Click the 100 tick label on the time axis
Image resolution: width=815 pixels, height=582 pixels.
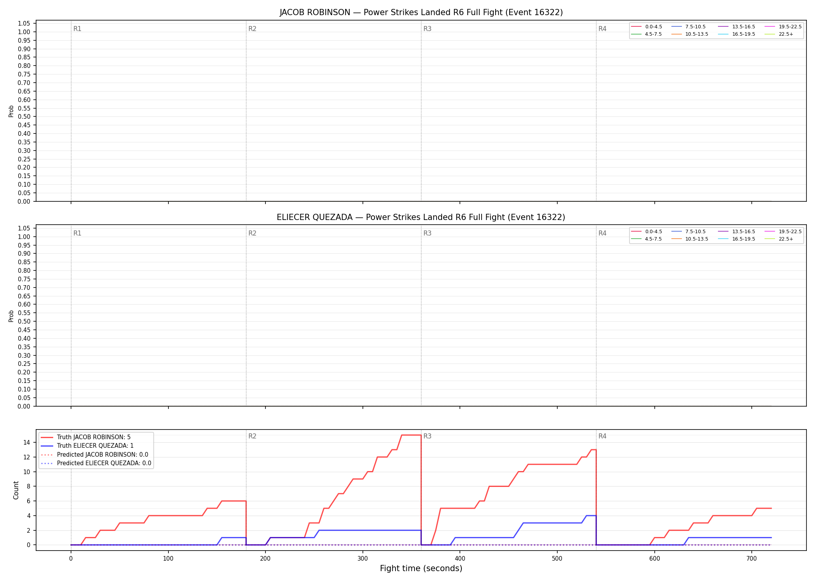(x=168, y=559)
